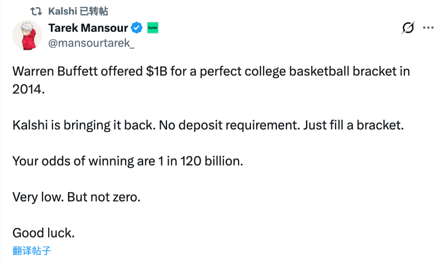Click the "1 in 120 billion" odds text

(199, 161)
